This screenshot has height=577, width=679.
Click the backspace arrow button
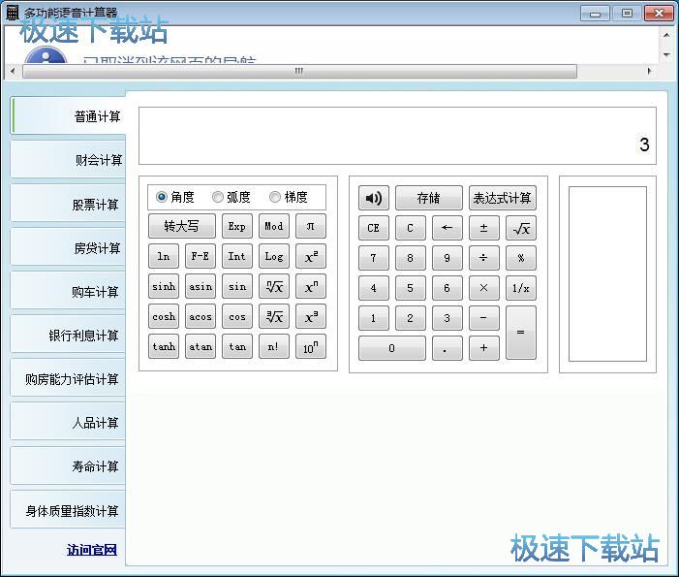447,228
